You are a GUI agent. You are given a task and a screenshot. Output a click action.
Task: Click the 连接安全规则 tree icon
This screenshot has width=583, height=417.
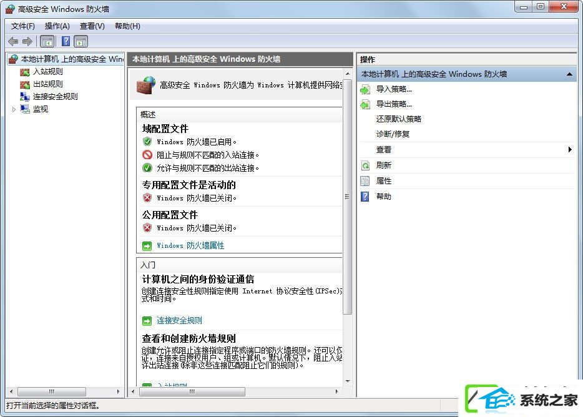[24, 97]
